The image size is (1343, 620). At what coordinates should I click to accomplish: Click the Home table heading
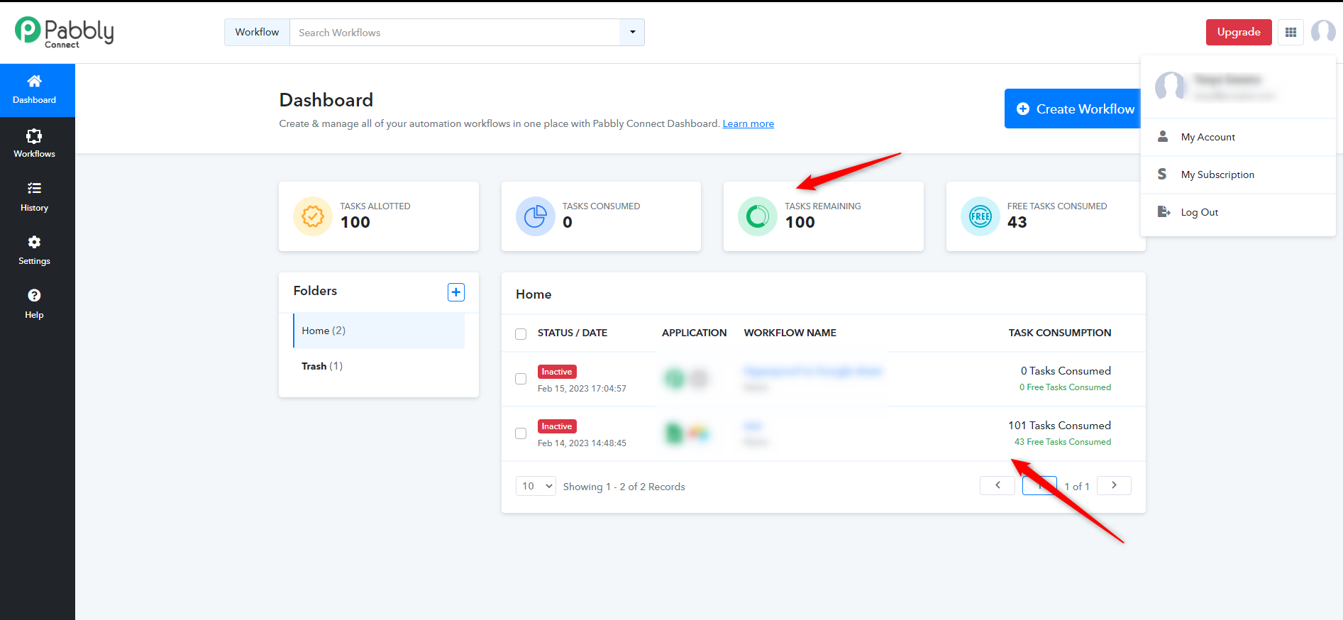(x=534, y=294)
